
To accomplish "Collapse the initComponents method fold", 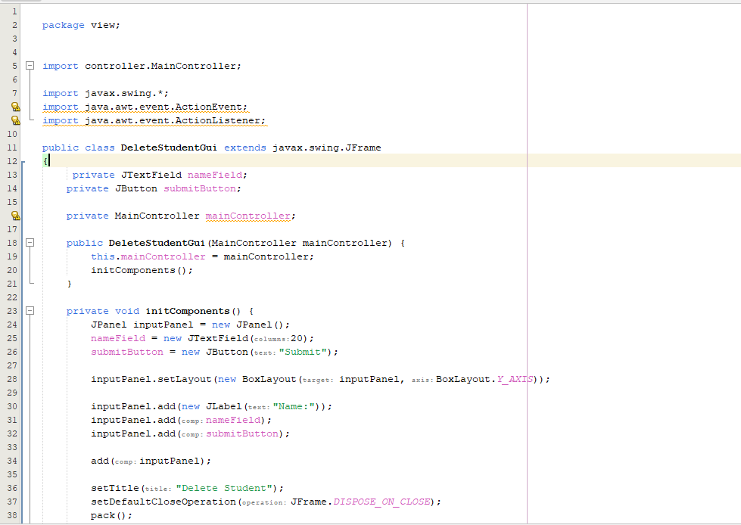I will click(30, 310).
